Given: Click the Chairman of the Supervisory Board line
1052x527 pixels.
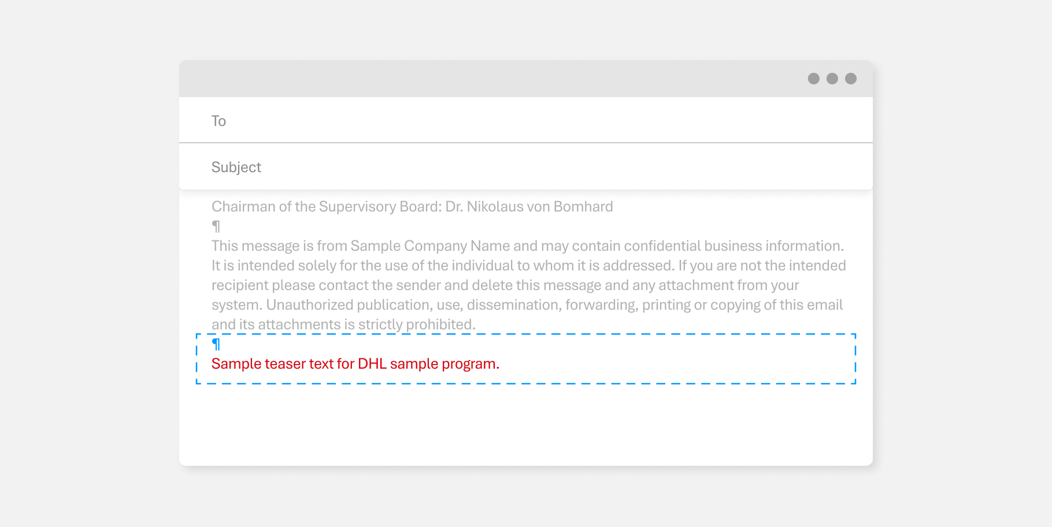Looking at the screenshot, I should coord(327,207).
